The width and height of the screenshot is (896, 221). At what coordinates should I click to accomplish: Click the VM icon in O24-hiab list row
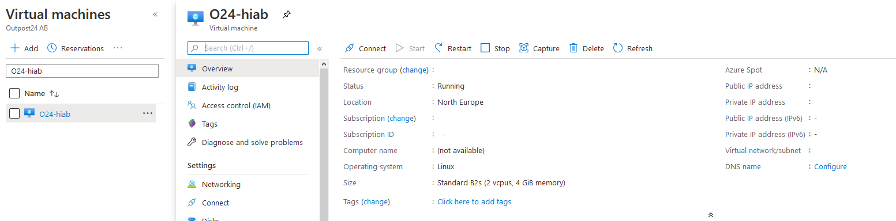pos(29,113)
